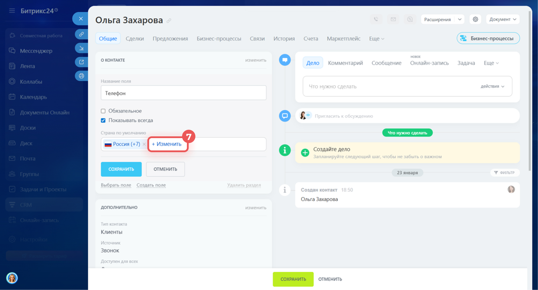Click the blue СОХРАНИТЬ button in field editor
The image size is (538, 290).
point(121,169)
